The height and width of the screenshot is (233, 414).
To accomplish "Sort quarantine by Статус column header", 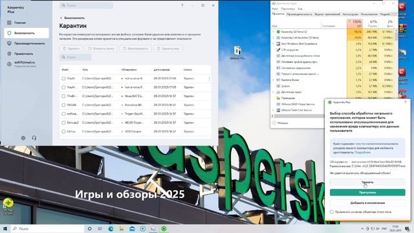I will click(188, 70).
